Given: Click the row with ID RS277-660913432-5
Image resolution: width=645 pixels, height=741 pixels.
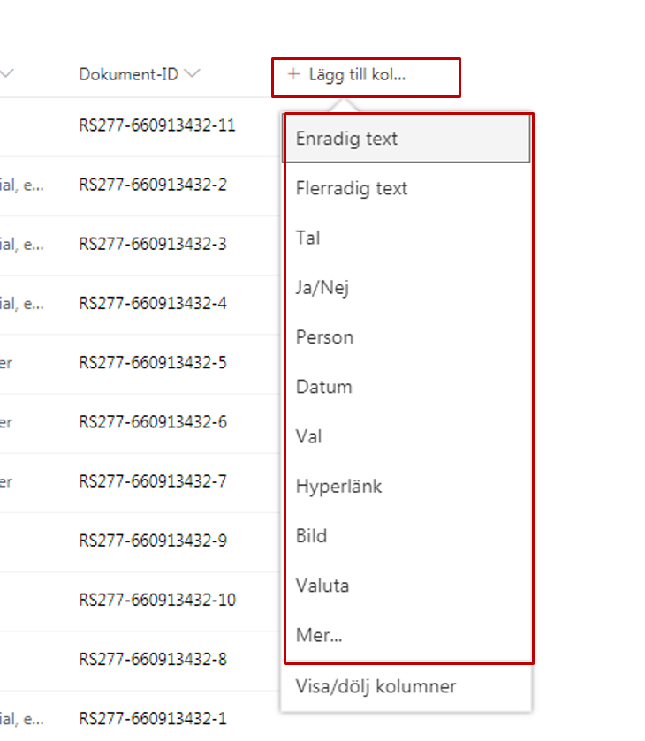Looking at the screenshot, I should click(x=153, y=362).
